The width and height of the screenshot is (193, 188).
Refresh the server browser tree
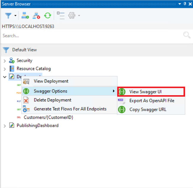tap(47, 15)
